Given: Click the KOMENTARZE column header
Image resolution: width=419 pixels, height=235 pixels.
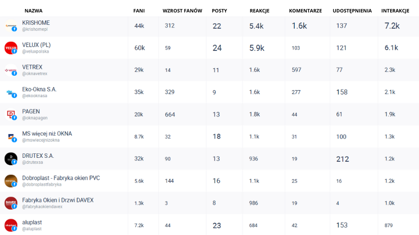Looking at the screenshot, I should point(305,10).
